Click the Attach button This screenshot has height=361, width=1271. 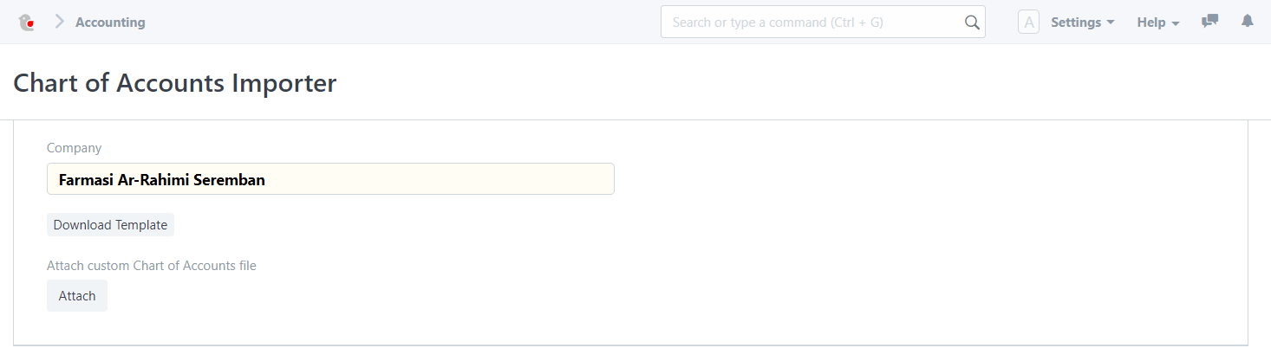(x=77, y=296)
